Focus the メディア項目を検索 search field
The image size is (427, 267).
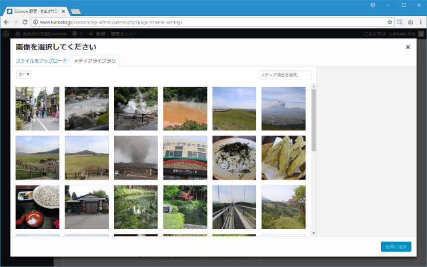tap(285, 75)
